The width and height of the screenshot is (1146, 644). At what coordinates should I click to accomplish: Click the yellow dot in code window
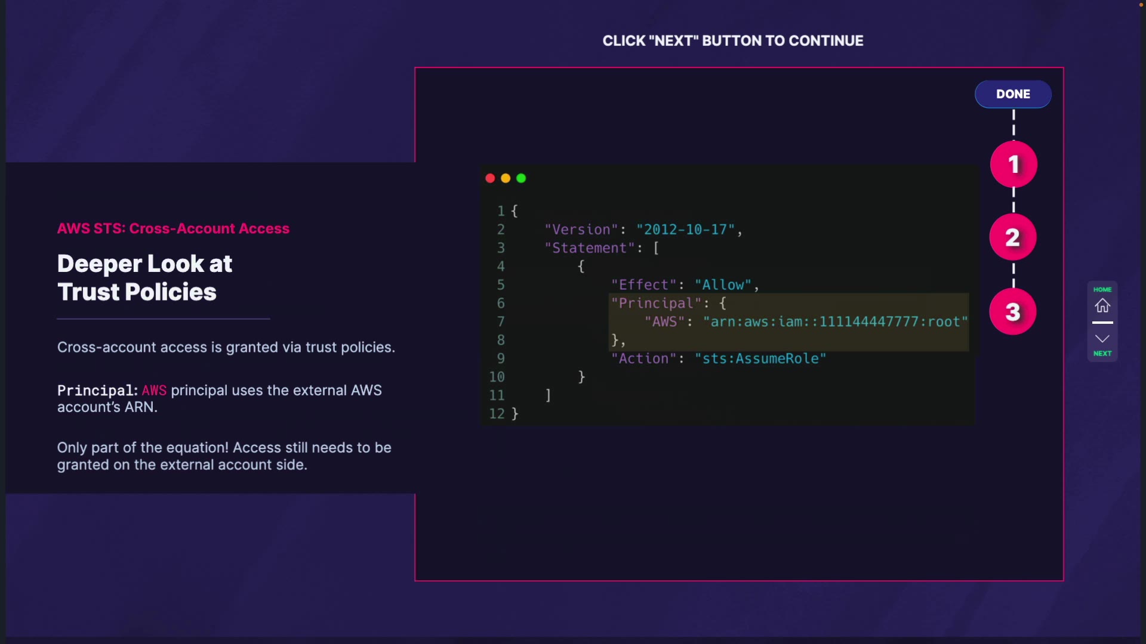click(x=506, y=178)
